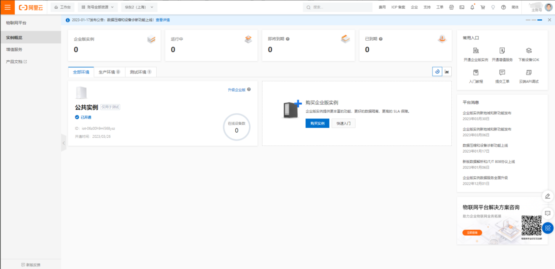Open the orange hamburger navigation menu
Image resolution: width=555 pixels, height=269 pixels.
click(x=7, y=7)
